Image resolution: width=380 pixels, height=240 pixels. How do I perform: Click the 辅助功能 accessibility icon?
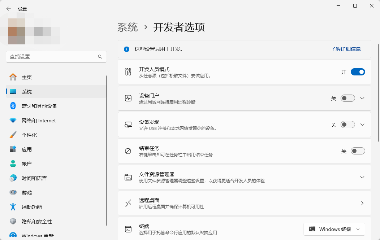pos(13,207)
